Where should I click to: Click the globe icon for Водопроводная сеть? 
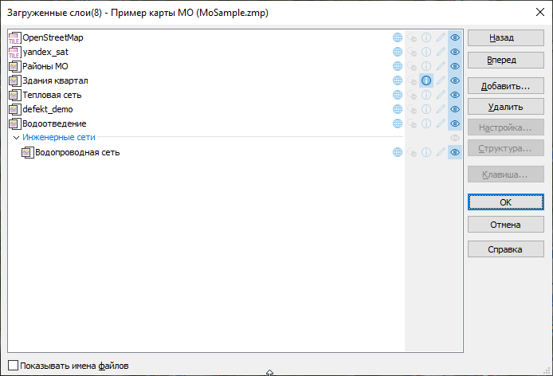(398, 152)
